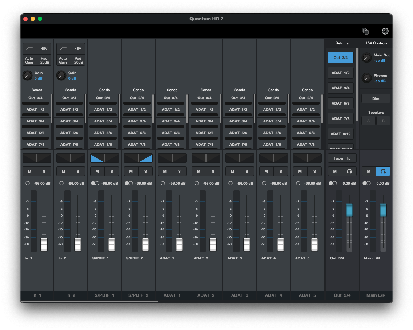Toggle stereo link on Out 3/4 channel
The width and height of the screenshot is (413, 330).
[333, 183]
